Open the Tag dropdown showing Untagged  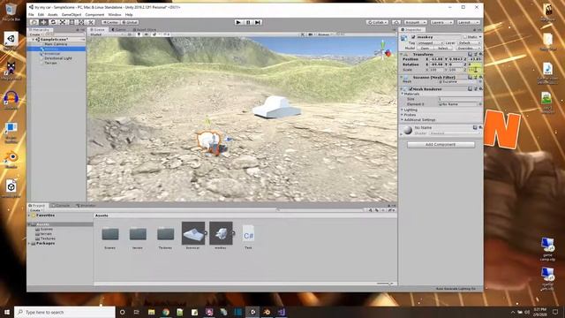click(430, 43)
